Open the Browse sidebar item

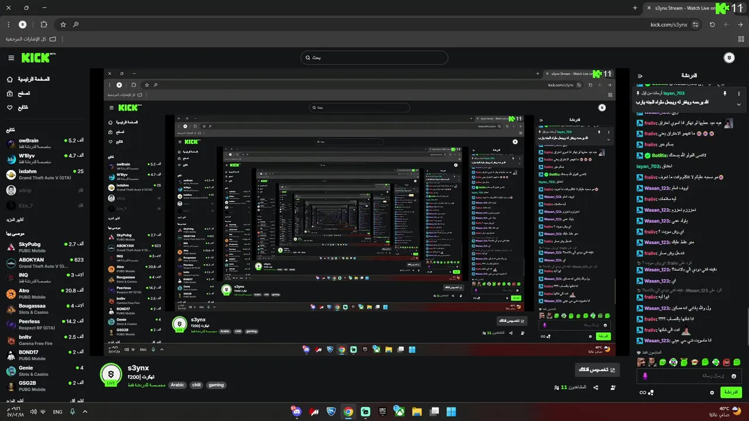tap(19, 94)
